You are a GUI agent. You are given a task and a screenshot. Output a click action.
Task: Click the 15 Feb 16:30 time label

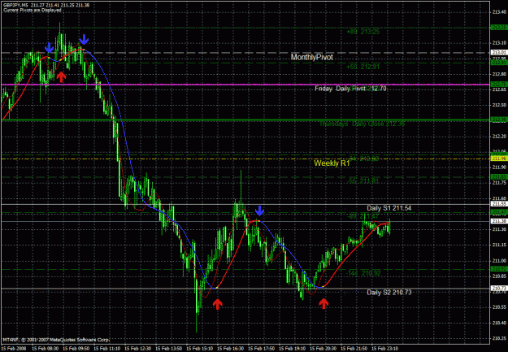230,349
